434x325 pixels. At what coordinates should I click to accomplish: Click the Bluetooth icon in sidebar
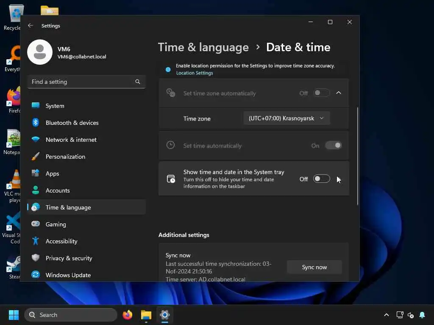[x=36, y=122]
